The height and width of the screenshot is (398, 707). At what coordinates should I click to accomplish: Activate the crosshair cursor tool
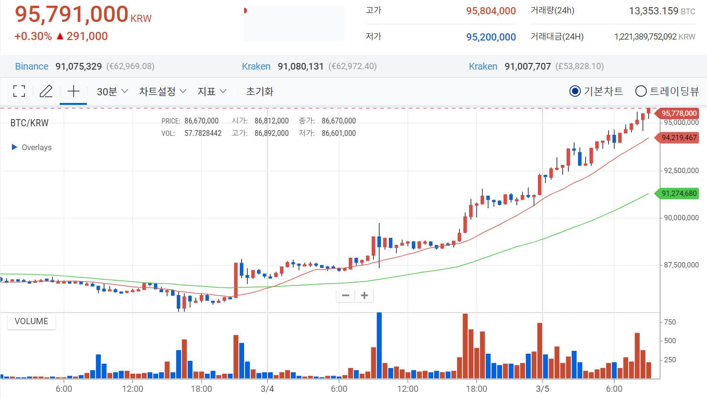[x=73, y=91]
